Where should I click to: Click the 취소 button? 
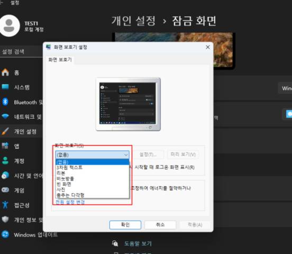[160, 225]
